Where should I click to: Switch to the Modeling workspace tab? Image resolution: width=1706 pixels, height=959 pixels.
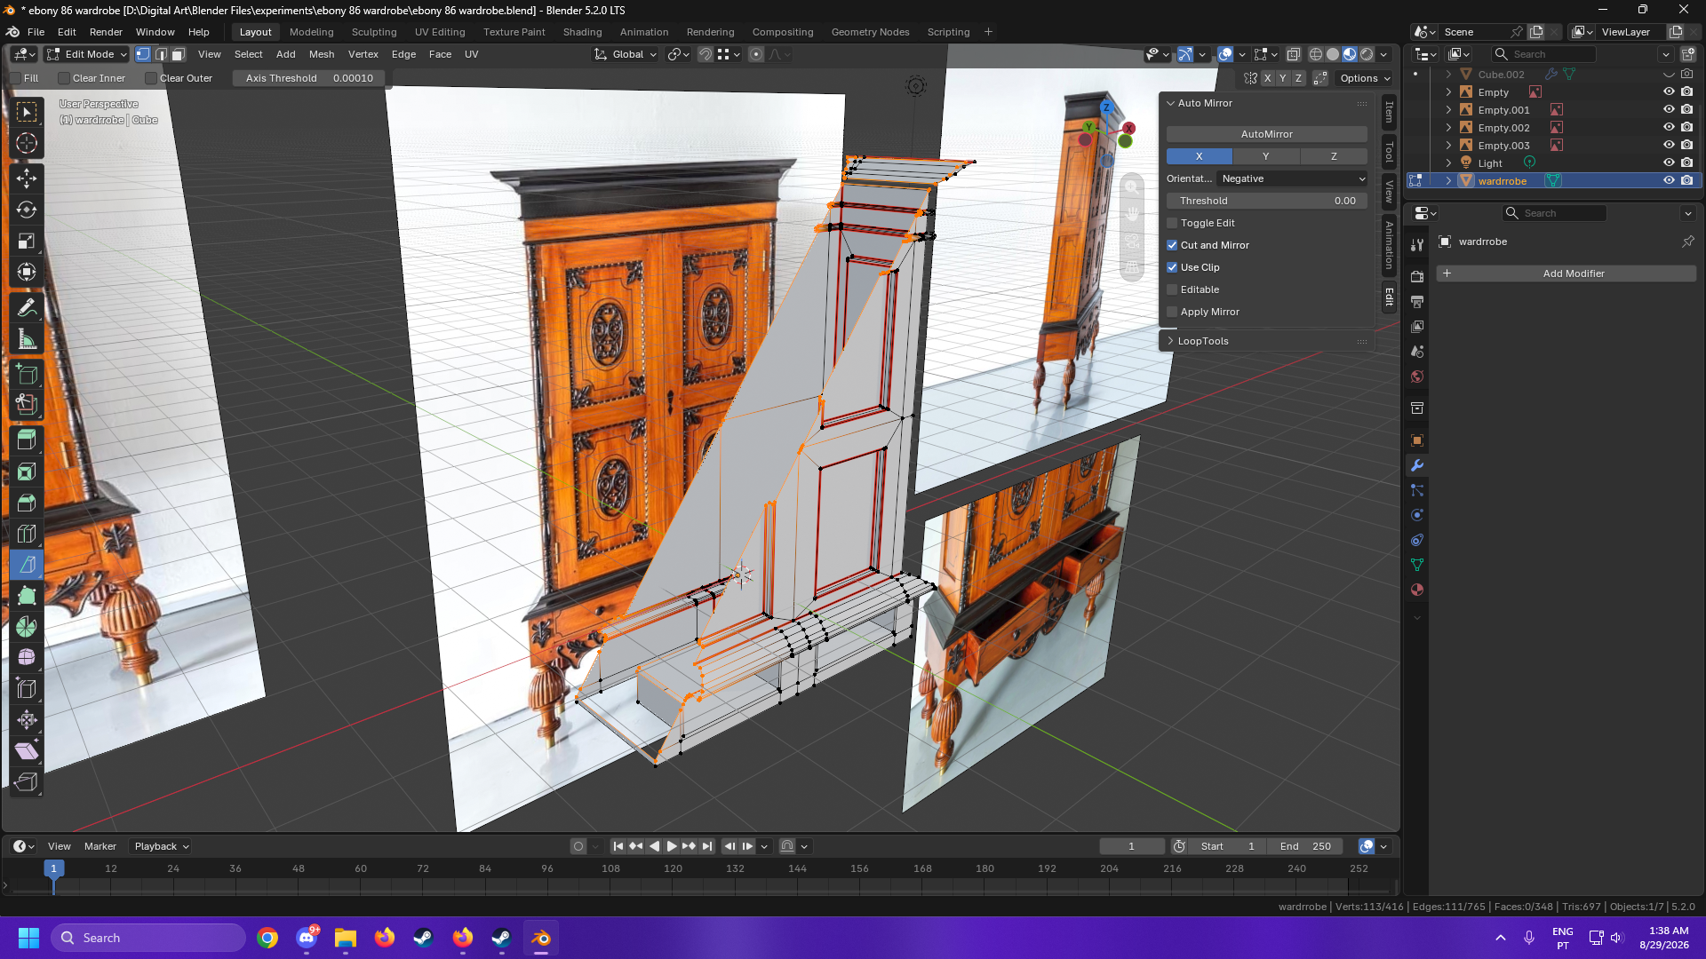(x=311, y=32)
